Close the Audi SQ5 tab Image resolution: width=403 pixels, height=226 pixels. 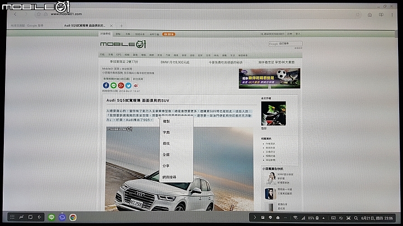coord(111,26)
